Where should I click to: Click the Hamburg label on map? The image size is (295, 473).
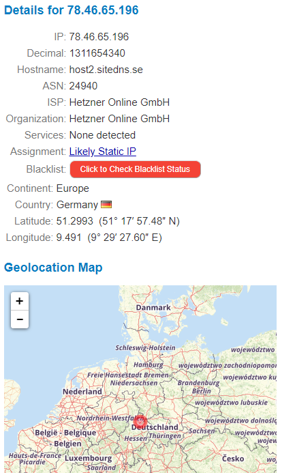(x=149, y=365)
